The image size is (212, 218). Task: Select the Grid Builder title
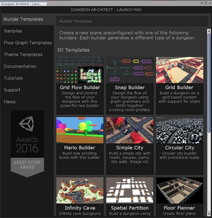click(179, 87)
